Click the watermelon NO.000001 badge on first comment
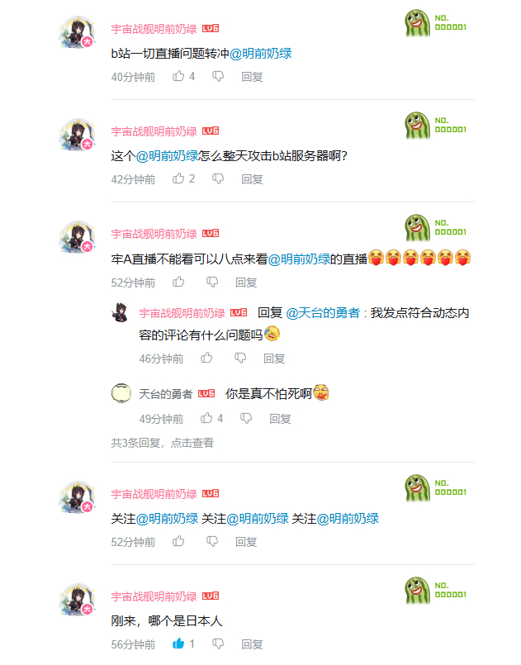521x665 pixels. tap(436, 23)
